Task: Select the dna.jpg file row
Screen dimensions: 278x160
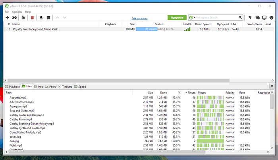Action: pos(137,141)
